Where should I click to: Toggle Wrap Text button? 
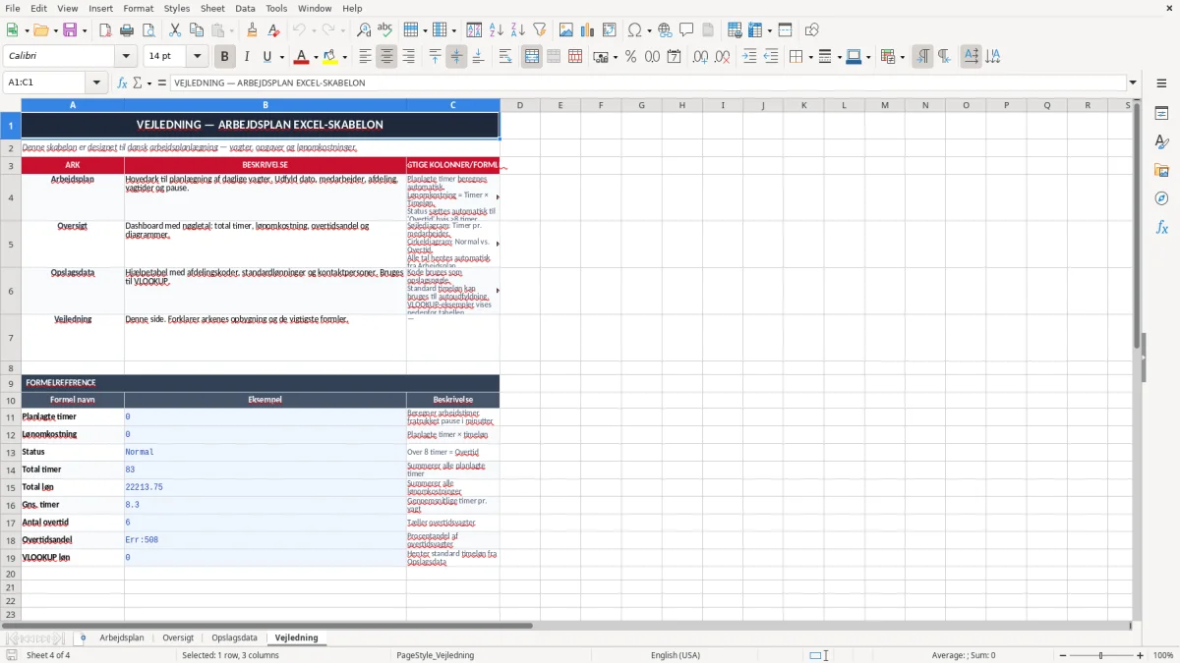coord(505,57)
